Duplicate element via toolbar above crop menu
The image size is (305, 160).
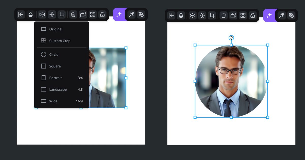(x=83, y=14)
